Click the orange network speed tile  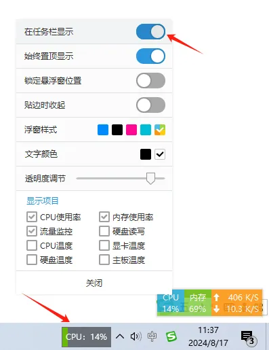236,302
